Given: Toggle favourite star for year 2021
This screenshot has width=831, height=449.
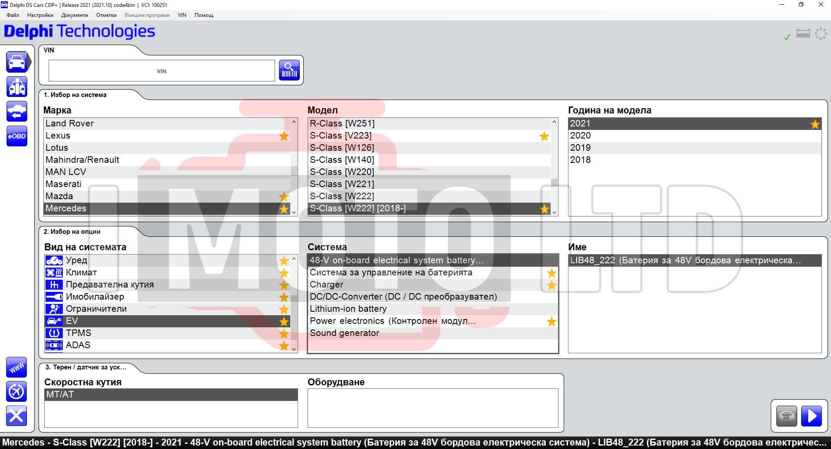Looking at the screenshot, I should click(815, 124).
